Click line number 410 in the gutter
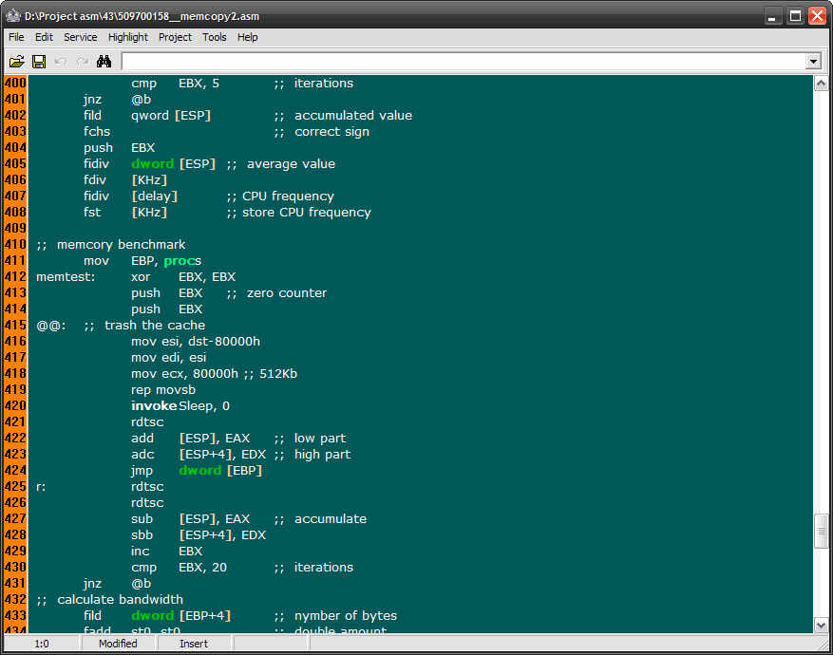The width and height of the screenshot is (833, 655). pyautogui.click(x=15, y=245)
